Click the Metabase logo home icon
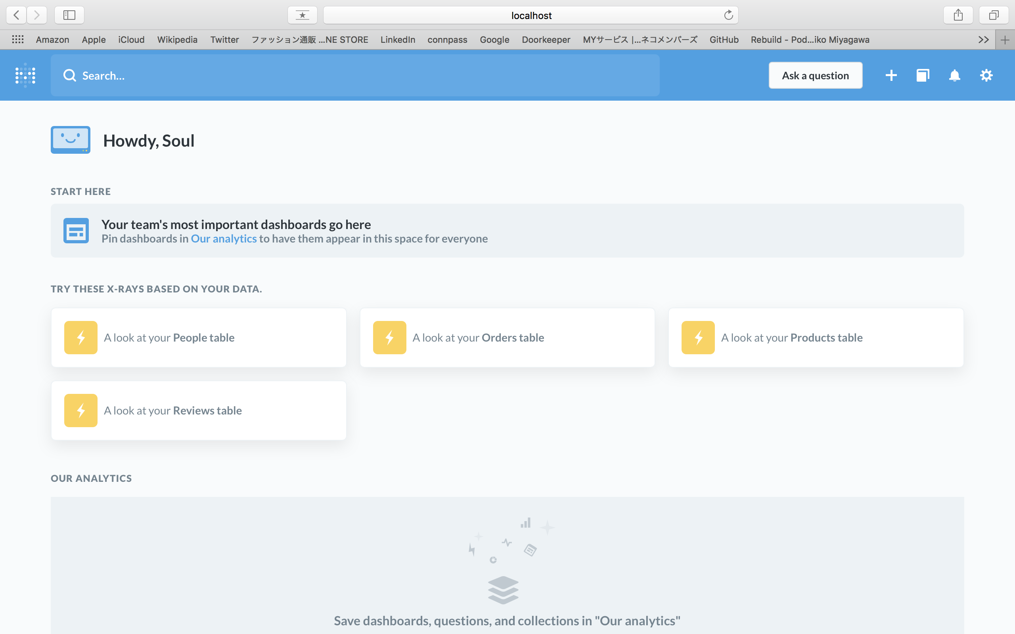 tap(25, 75)
